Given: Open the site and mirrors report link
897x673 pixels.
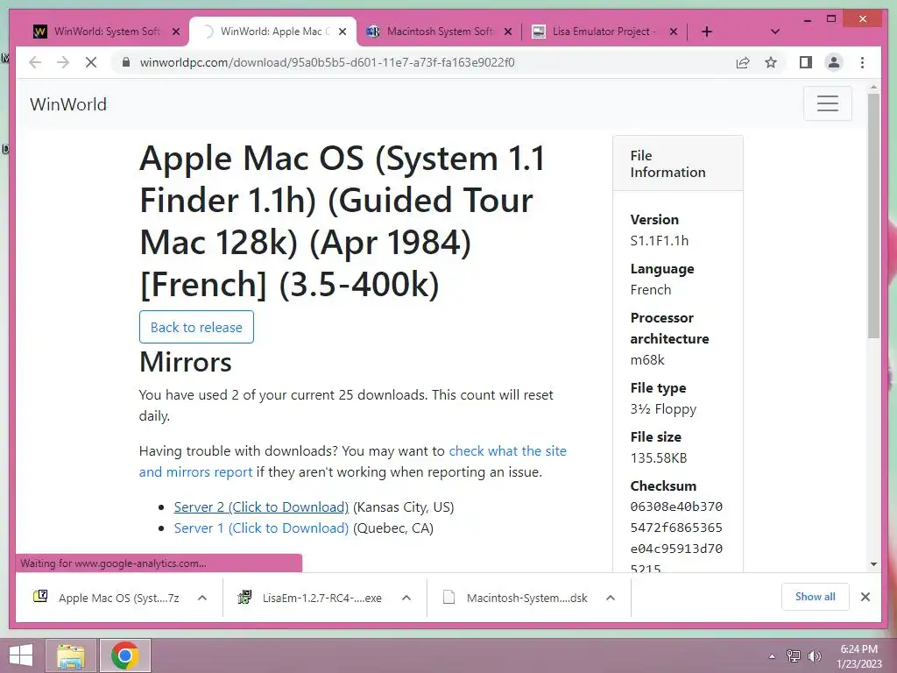Looking at the screenshot, I should tap(352, 461).
